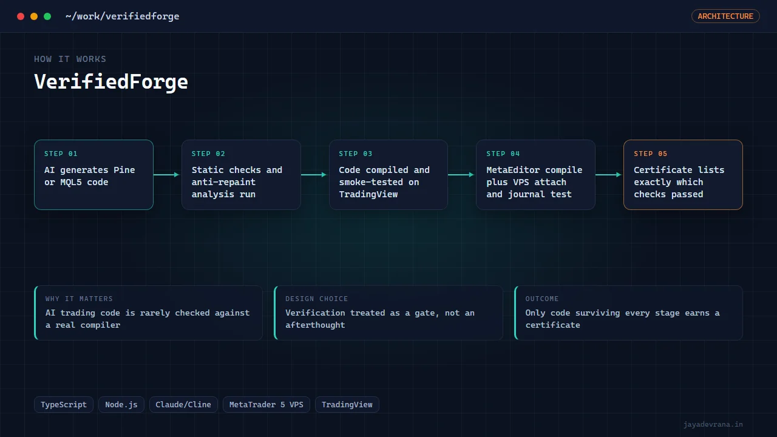Click the red close window dot

coord(21,16)
